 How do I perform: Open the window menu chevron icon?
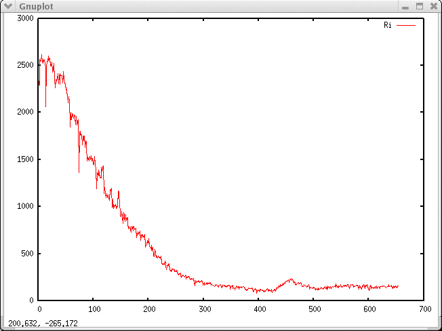tap(7, 6)
